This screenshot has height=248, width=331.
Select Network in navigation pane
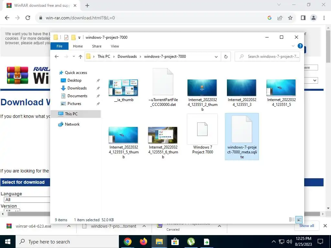(x=72, y=124)
